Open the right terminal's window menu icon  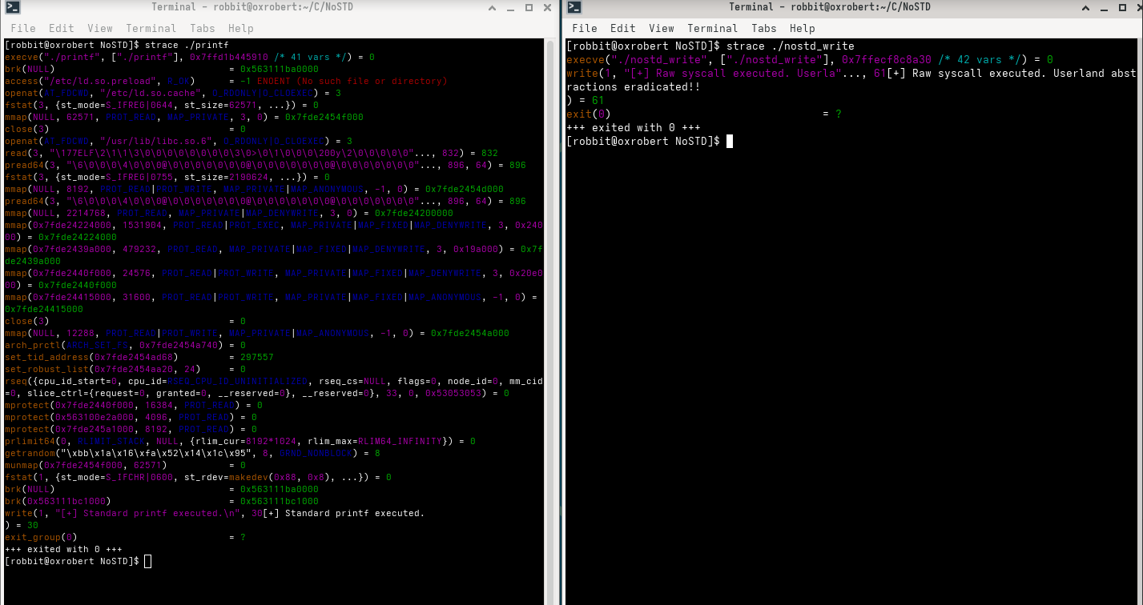[x=575, y=8]
